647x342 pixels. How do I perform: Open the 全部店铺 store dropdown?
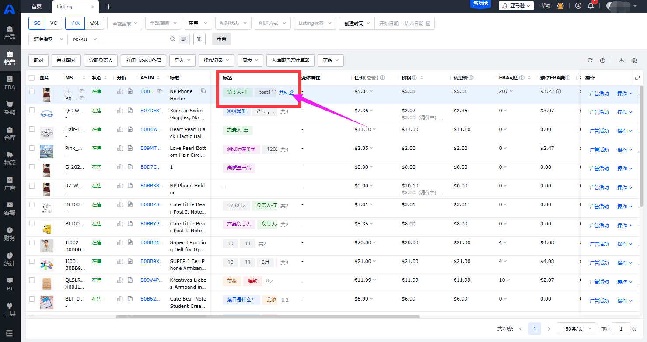pos(162,24)
